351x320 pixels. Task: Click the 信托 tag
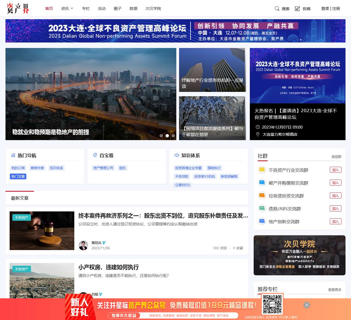click(x=123, y=168)
